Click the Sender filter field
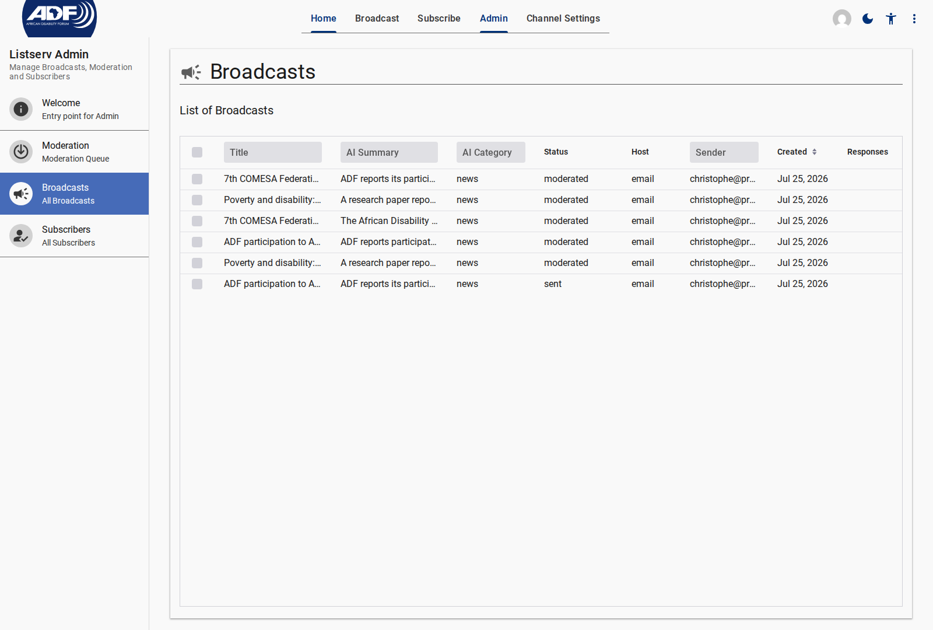The image size is (933, 630). pos(724,152)
